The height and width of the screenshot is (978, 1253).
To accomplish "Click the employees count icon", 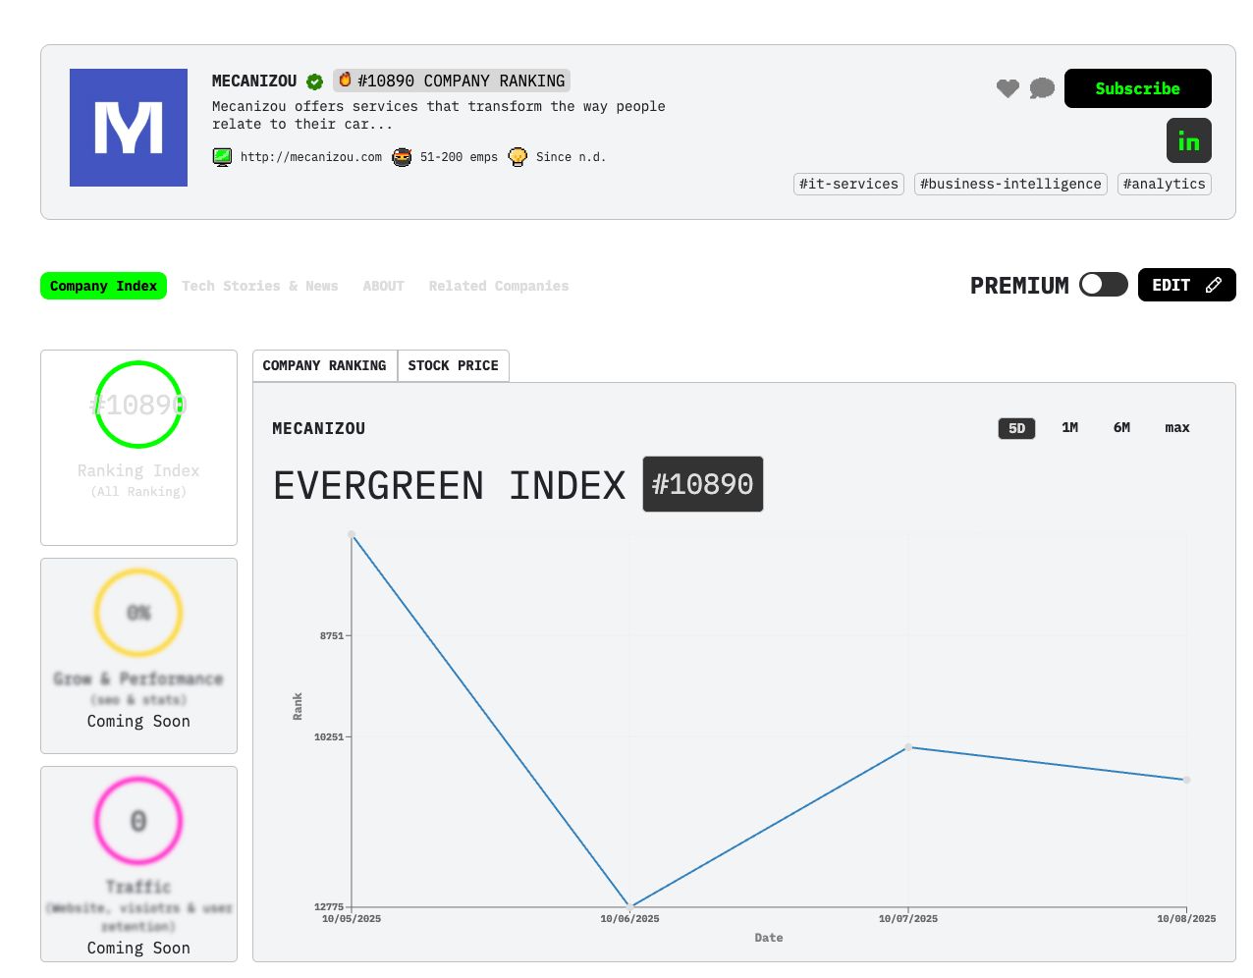I will 402,157.
